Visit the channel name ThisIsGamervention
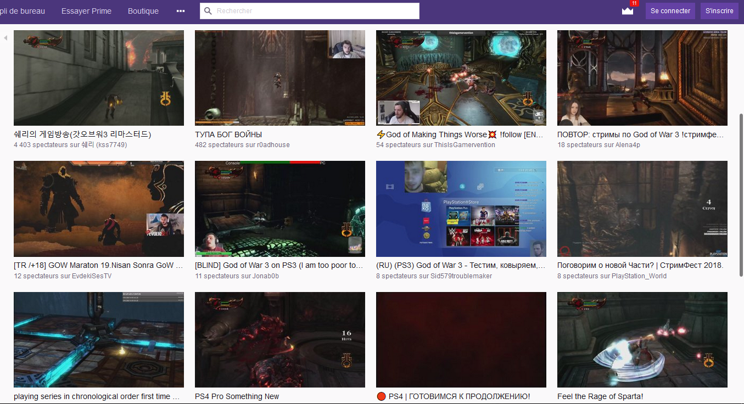Screen dimensions: 744x404 pyautogui.click(x=465, y=145)
